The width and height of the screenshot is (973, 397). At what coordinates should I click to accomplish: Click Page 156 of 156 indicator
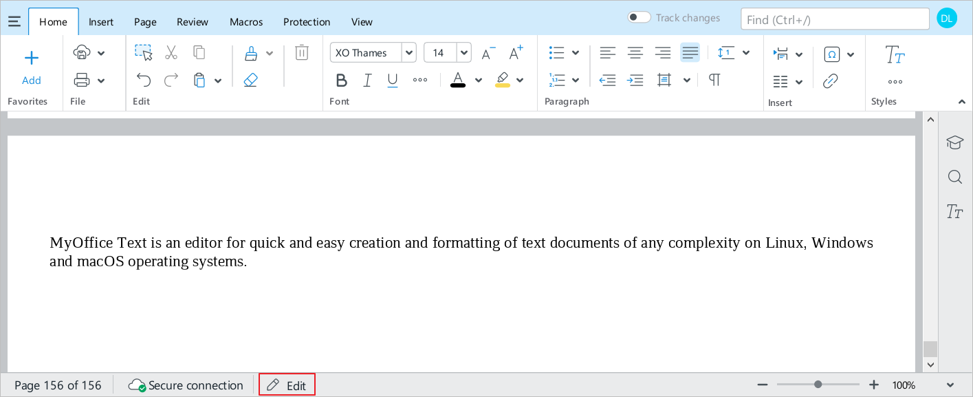(58, 385)
